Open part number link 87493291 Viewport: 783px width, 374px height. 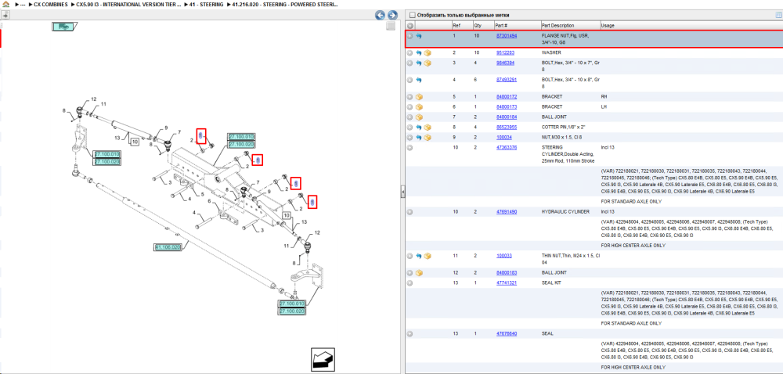[x=506, y=80]
